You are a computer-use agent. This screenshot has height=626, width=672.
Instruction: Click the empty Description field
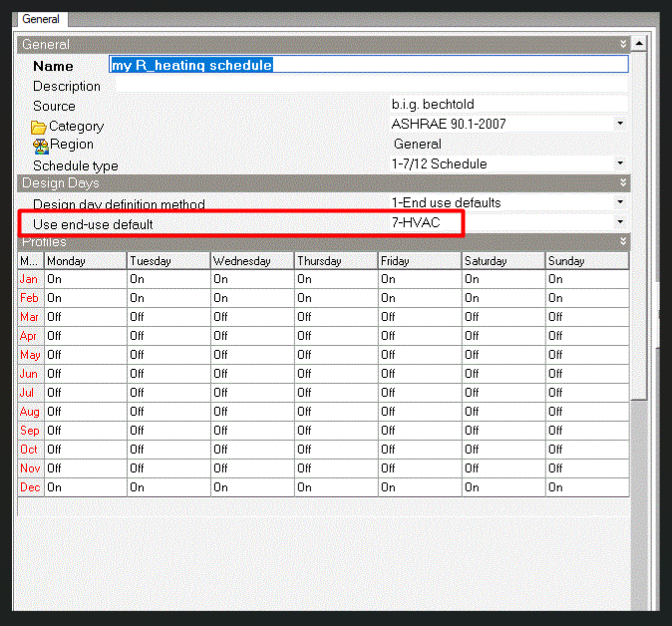(371, 86)
